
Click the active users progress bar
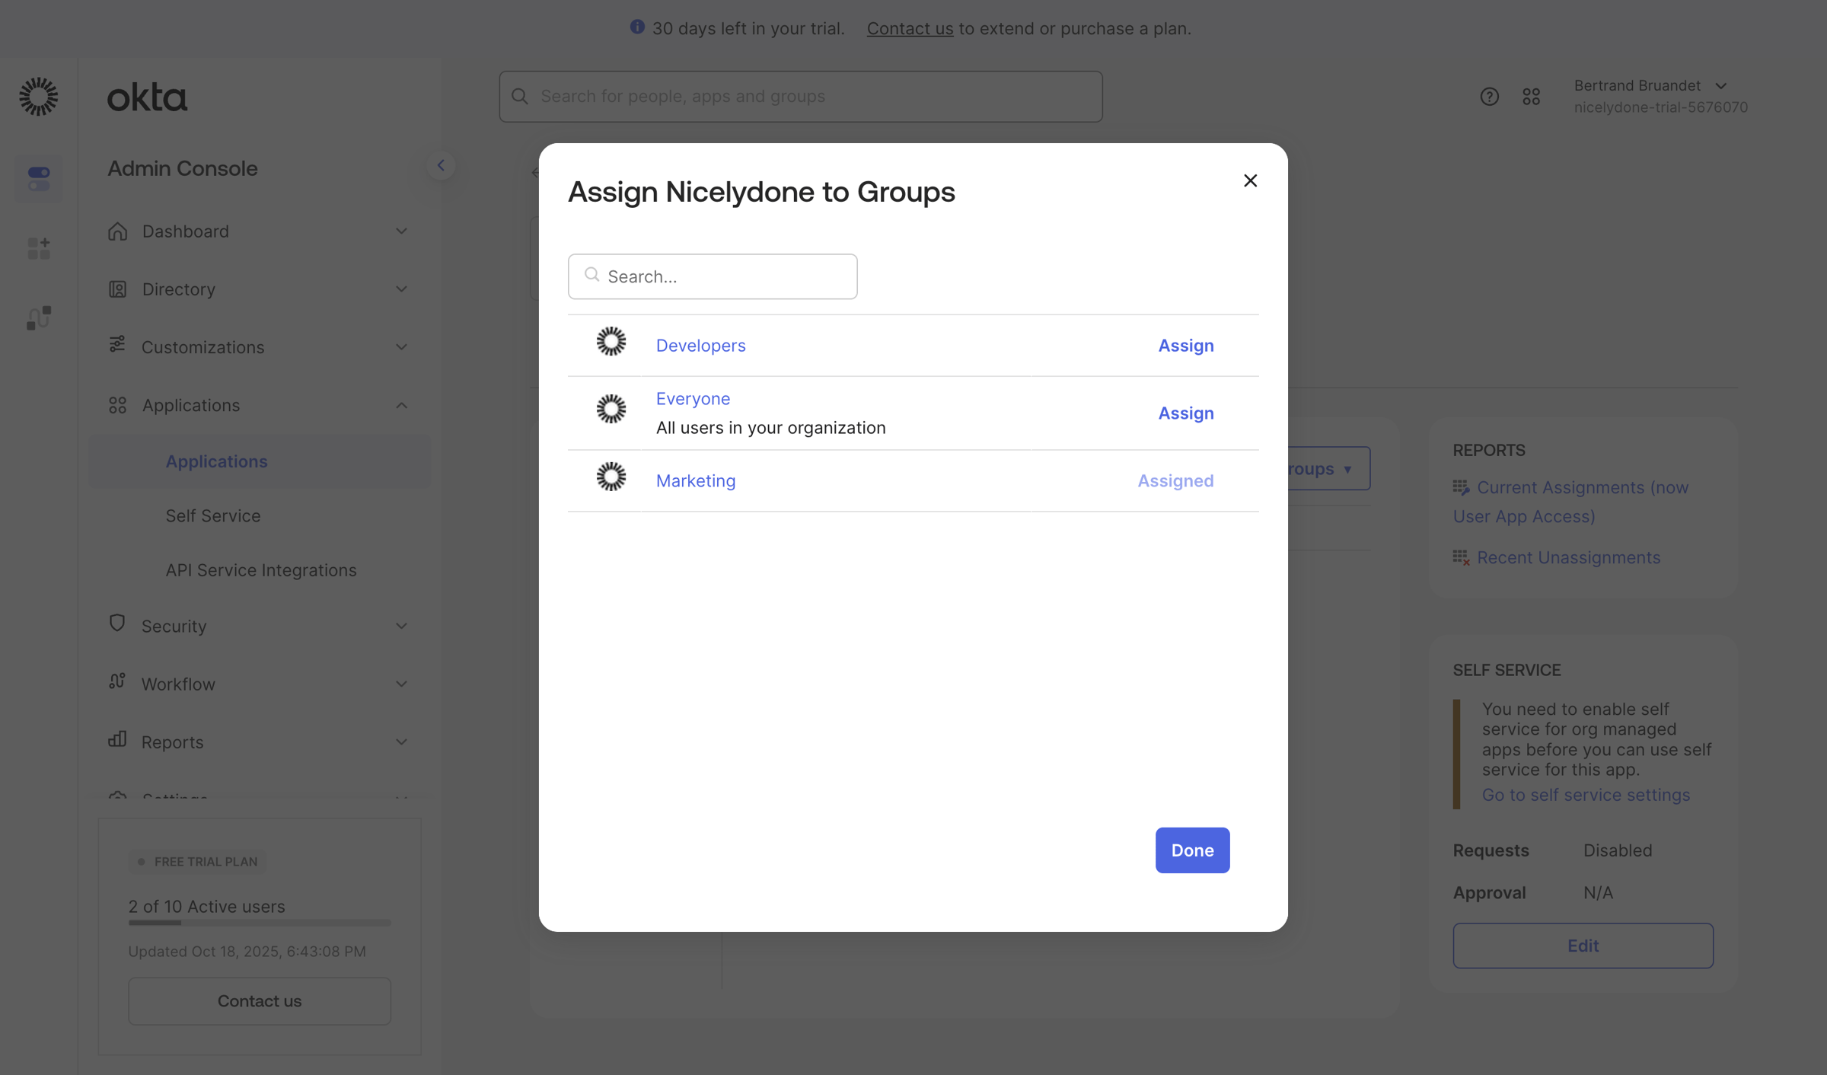[x=260, y=923]
